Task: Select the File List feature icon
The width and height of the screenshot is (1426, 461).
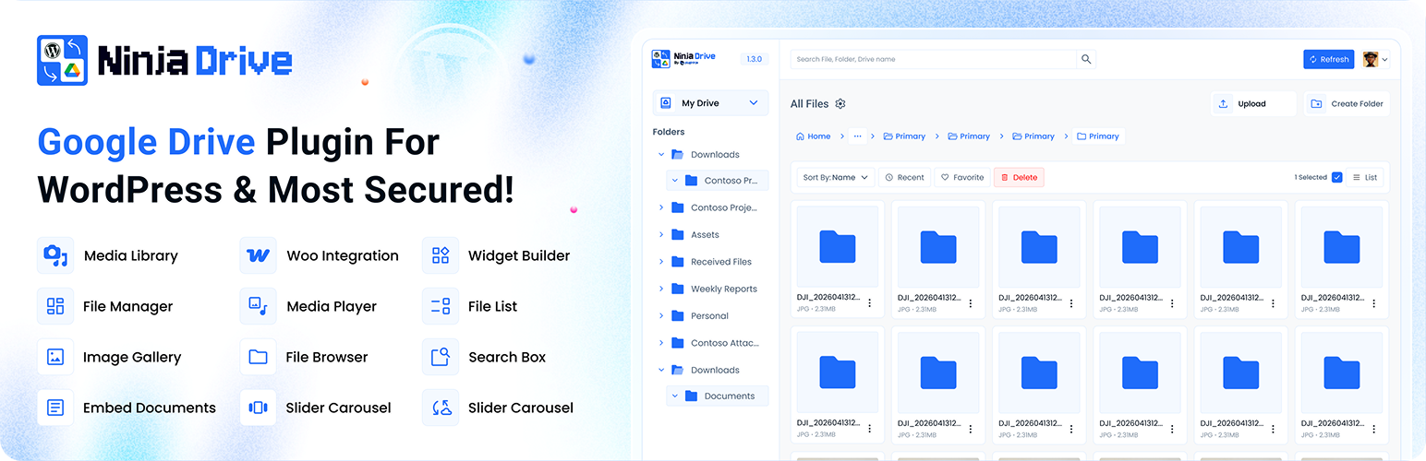Action: [x=441, y=306]
